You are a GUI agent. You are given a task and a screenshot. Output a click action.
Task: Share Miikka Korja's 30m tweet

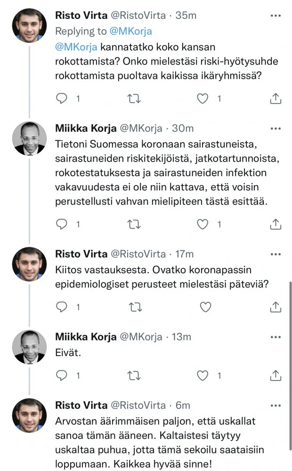click(x=276, y=225)
